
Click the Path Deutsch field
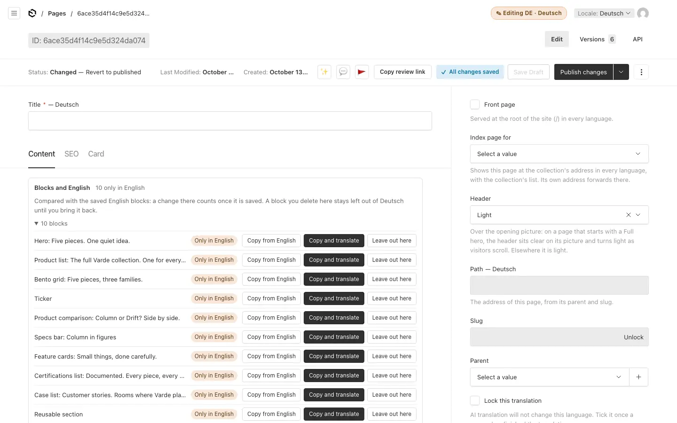(559, 285)
